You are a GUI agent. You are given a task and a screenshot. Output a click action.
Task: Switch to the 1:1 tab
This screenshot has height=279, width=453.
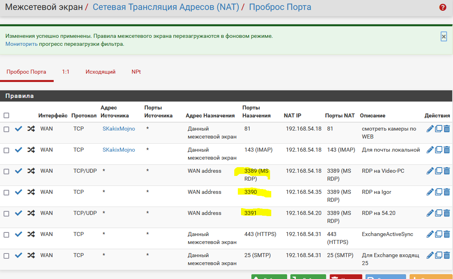pyautogui.click(x=66, y=72)
